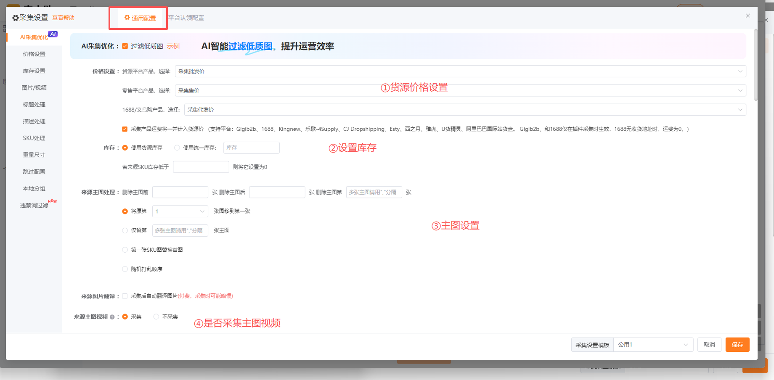This screenshot has width=774, height=380.
Task: Click the 取消 button
Action: point(710,345)
